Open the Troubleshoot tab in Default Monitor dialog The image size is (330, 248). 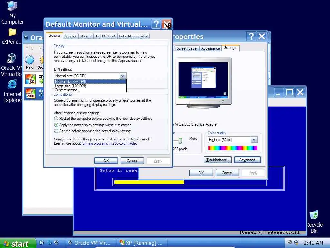[105, 36]
